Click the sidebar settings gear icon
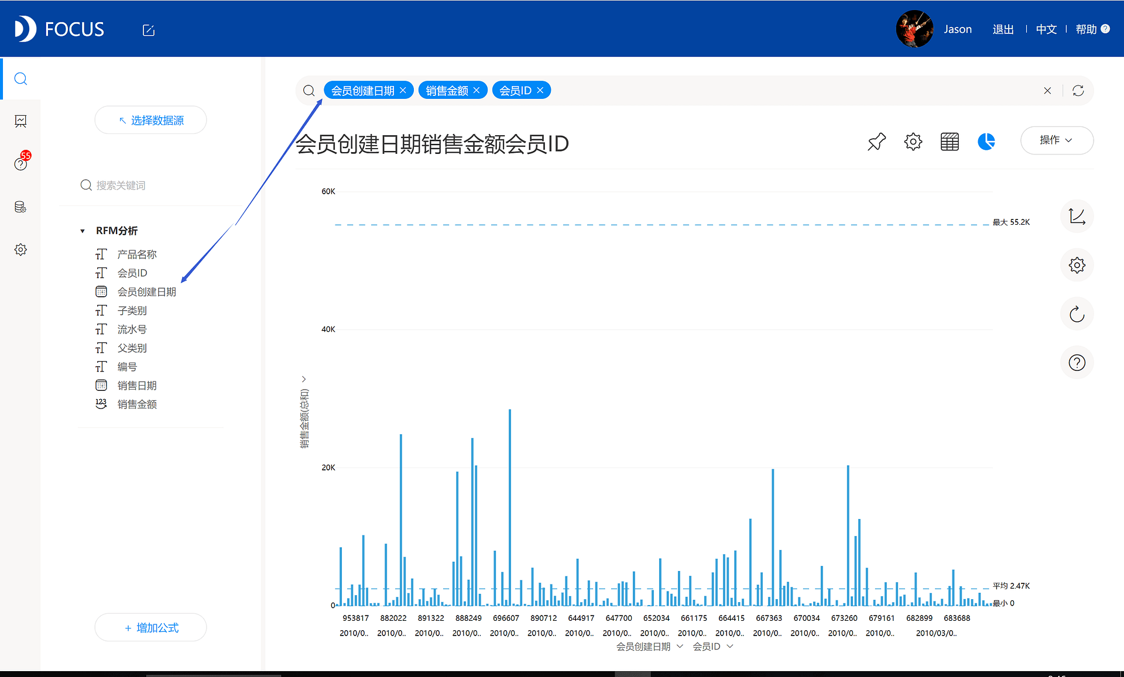 (22, 249)
